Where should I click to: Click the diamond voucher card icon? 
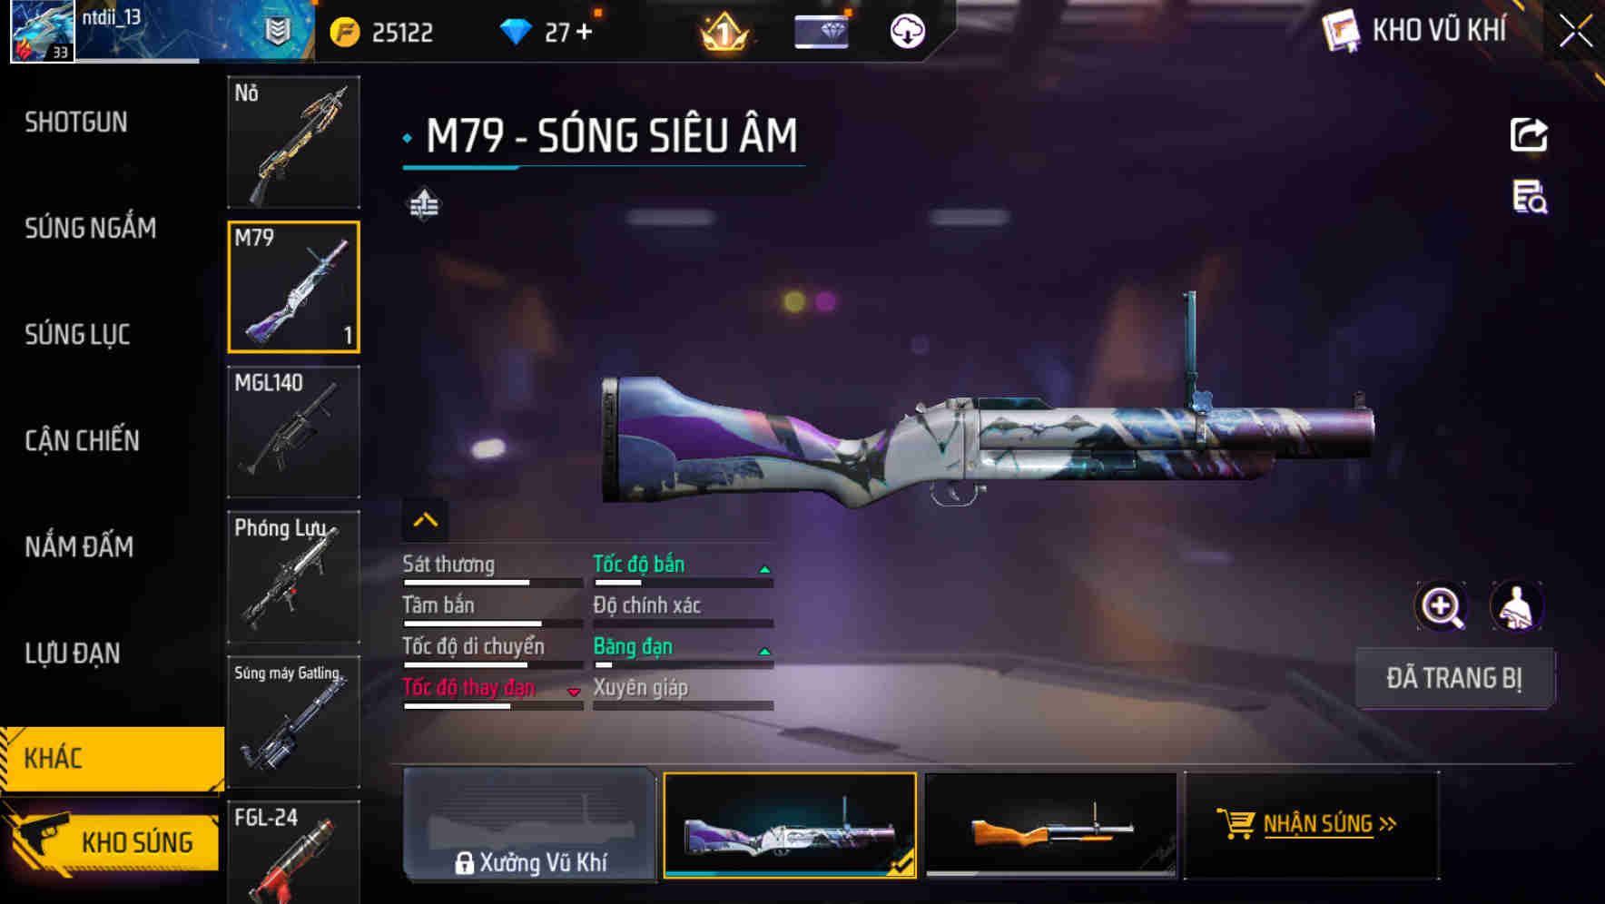click(x=822, y=32)
